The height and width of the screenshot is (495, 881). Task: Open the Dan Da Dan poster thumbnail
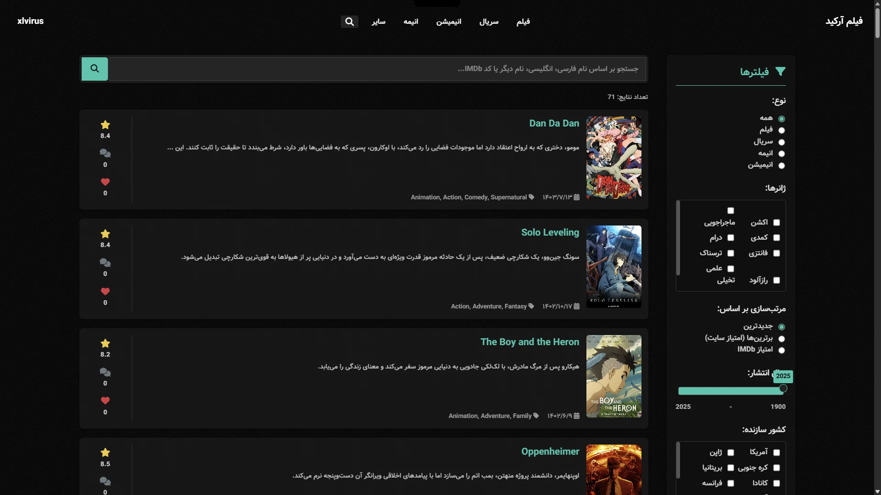pos(613,157)
